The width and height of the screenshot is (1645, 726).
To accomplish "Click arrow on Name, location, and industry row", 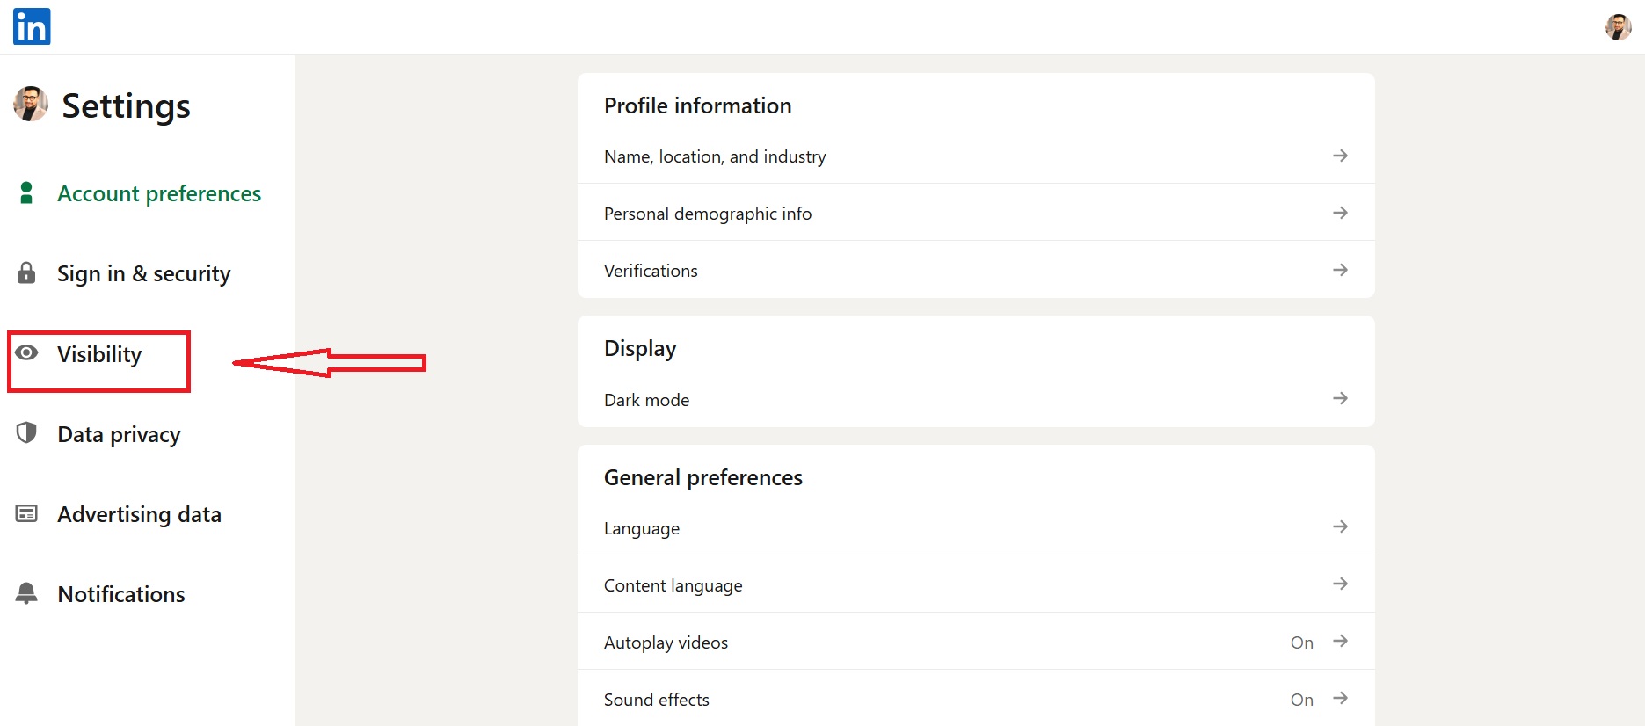I will 1340,156.
